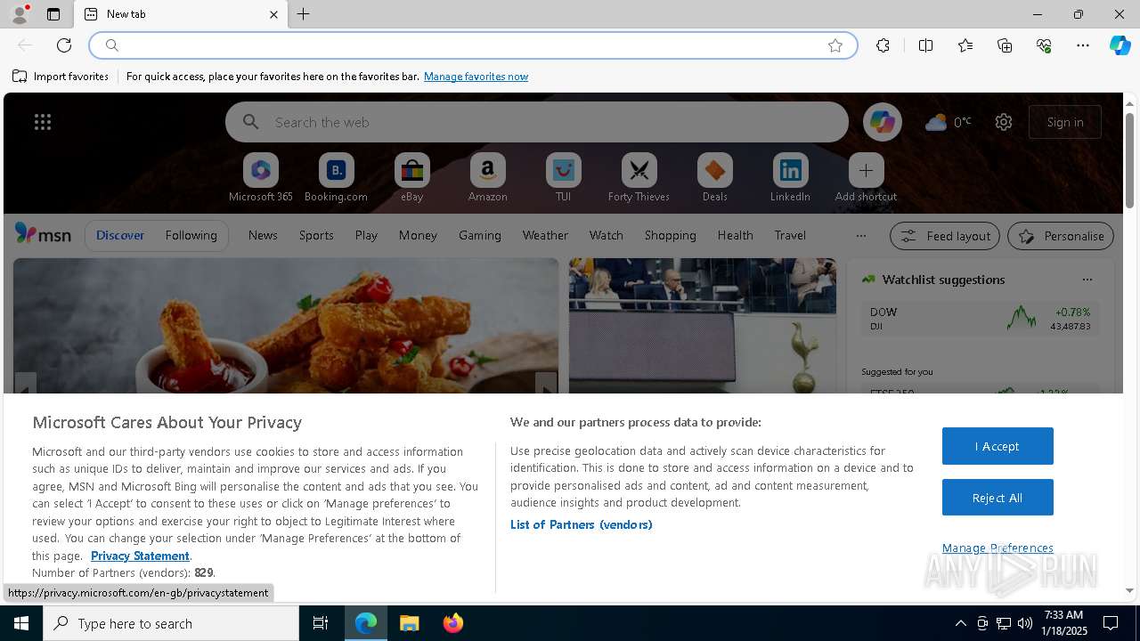Open the Health category
Screen dimensions: 1140x641
point(735,235)
